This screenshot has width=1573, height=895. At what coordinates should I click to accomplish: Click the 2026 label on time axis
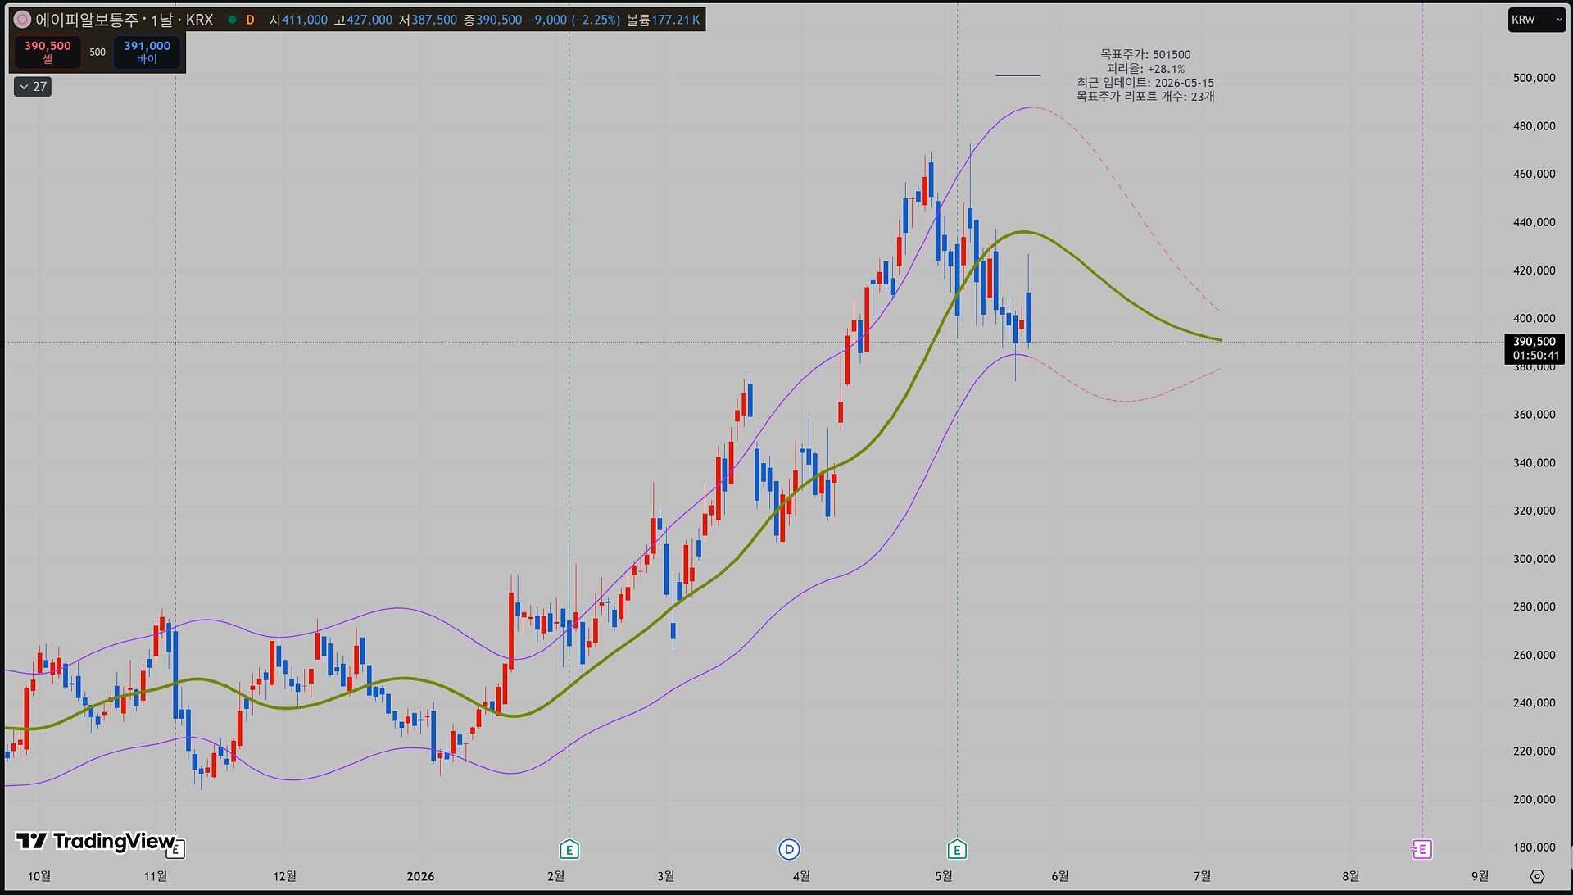pyautogui.click(x=420, y=876)
